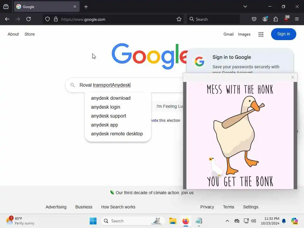Image resolution: width=304 pixels, height=228 pixels.
Task: Close the honk goose popup
Action: coord(292,77)
